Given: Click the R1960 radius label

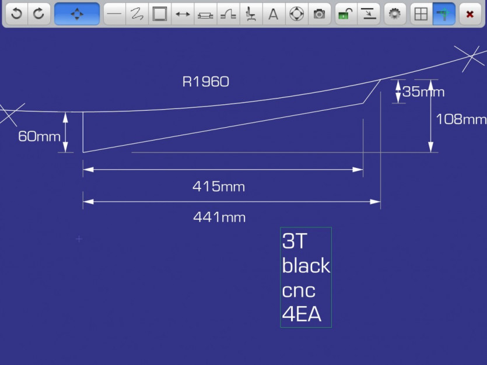Looking at the screenshot, I should pos(206,82).
